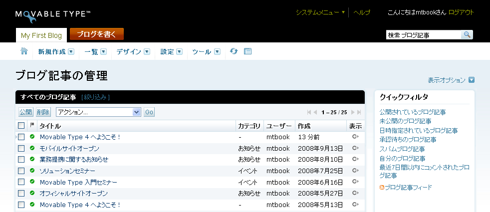The image size is (490, 212).
Task: Expand the 新規作成 menu arrow
Action: (71, 52)
